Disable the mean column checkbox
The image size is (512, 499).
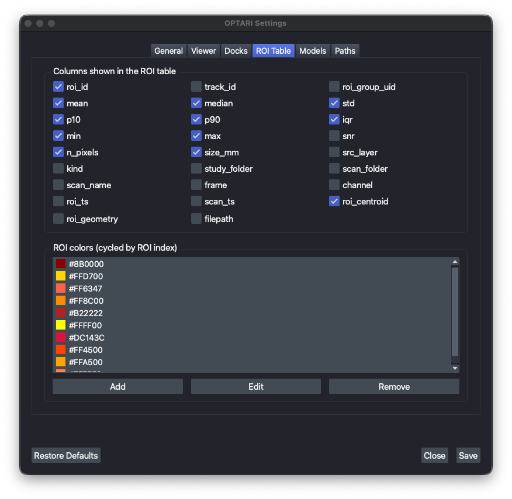pyautogui.click(x=58, y=103)
